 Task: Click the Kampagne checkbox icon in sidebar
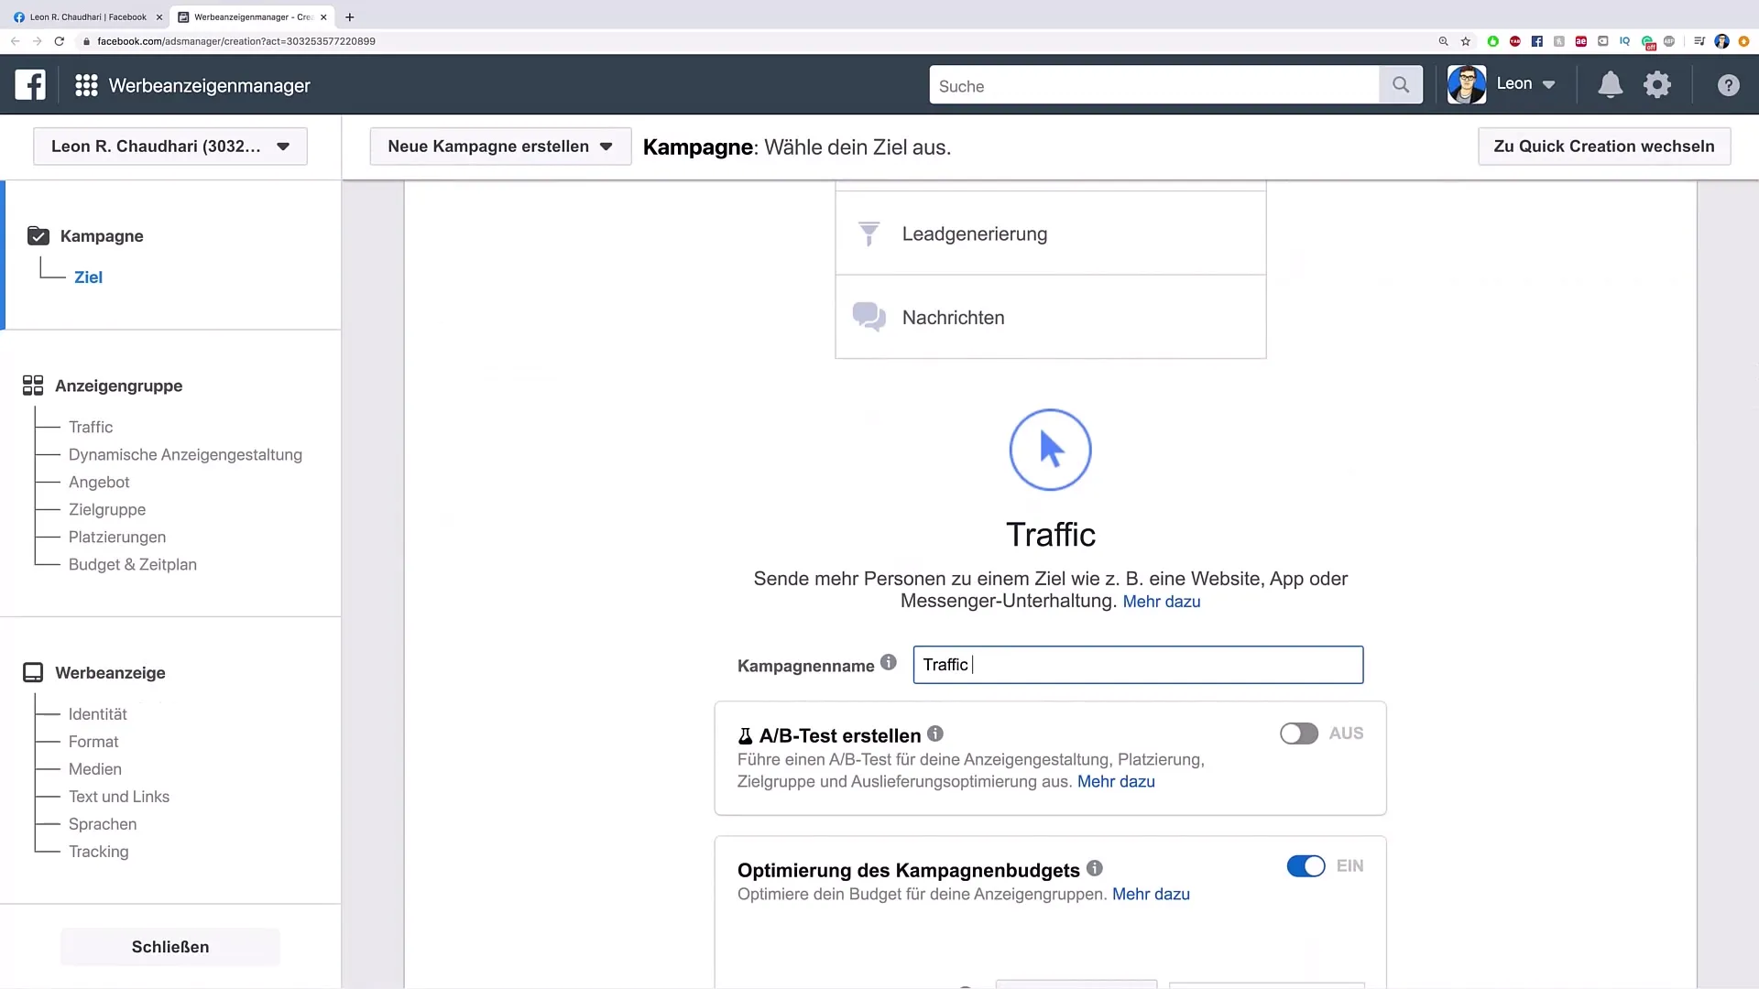coord(38,235)
